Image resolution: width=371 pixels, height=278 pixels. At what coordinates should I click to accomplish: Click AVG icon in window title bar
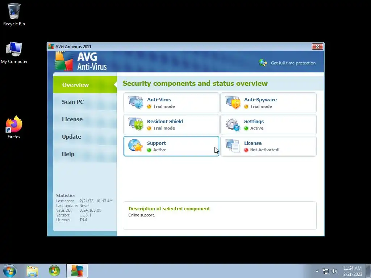tap(51, 46)
